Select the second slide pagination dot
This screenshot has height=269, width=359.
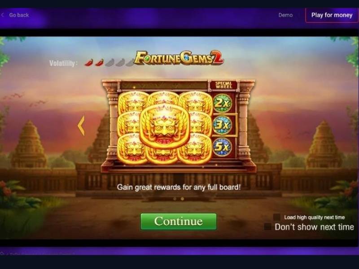[x=182, y=199]
